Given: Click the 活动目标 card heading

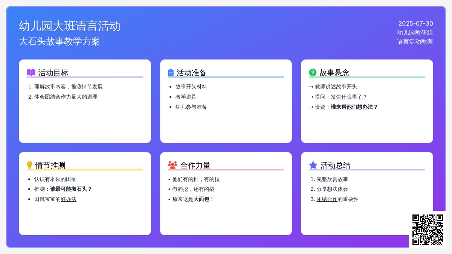Looking at the screenshot, I should click(x=53, y=73).
